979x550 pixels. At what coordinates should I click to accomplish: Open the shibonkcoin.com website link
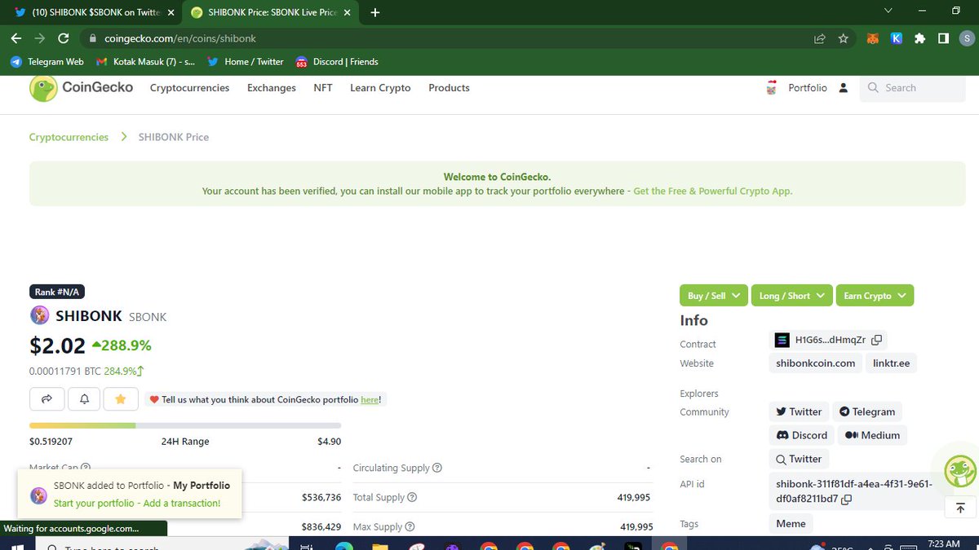tap(816, 363)
